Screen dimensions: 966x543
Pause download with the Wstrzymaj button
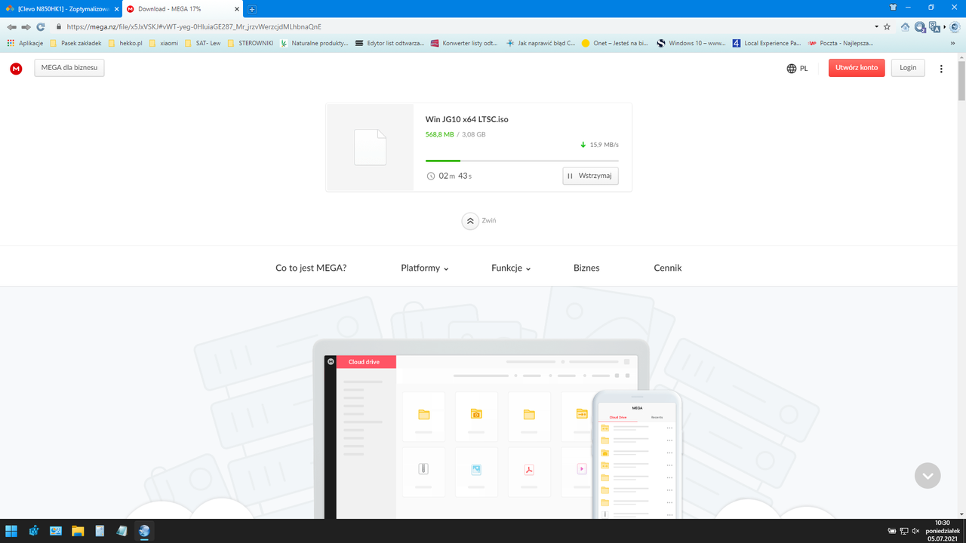tap(590, 176)
